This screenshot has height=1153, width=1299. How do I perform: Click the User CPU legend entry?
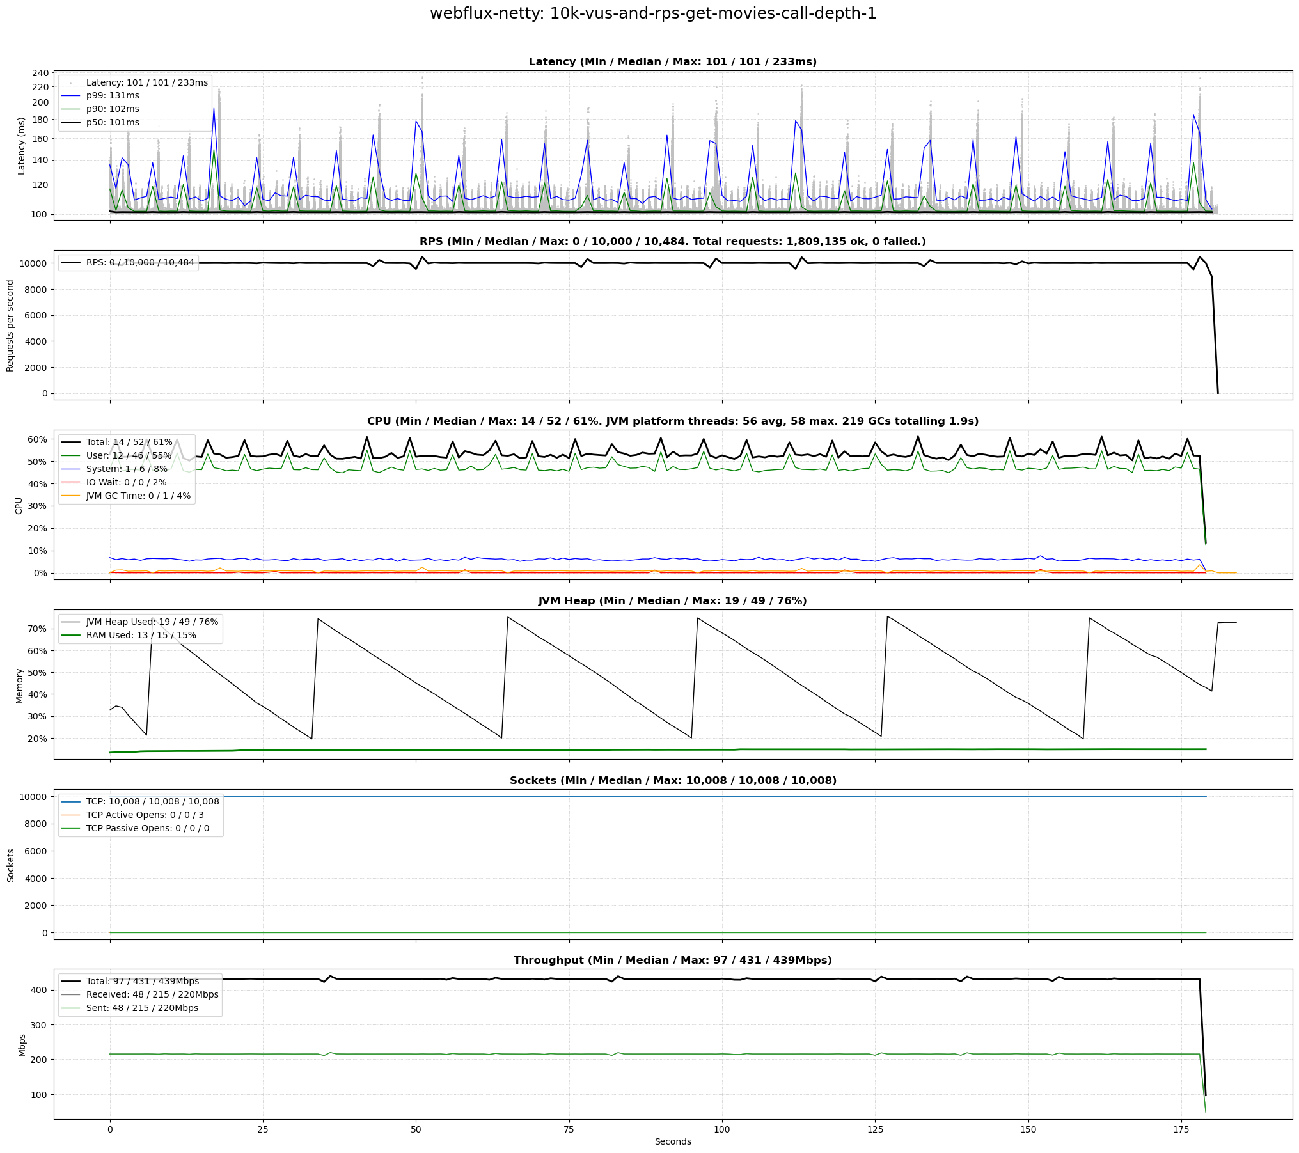[129, 455]
